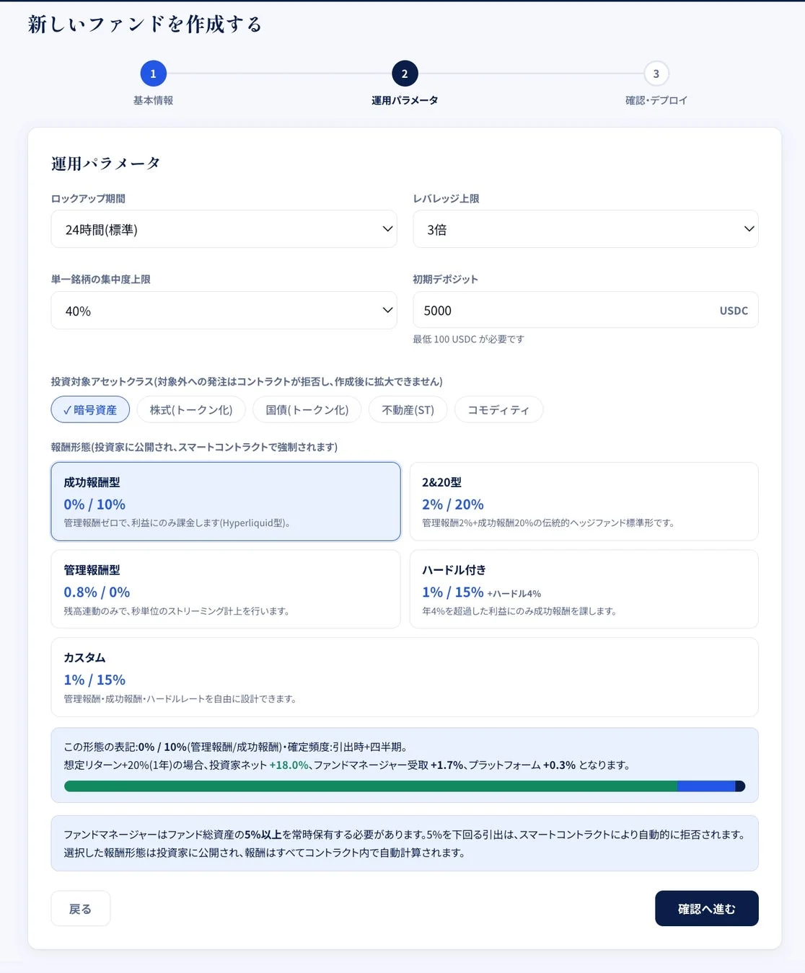Choose the 成功報酬型 0% / 10% fee card
The height and width of the screenshot is (973, 805).
(226, 502)
